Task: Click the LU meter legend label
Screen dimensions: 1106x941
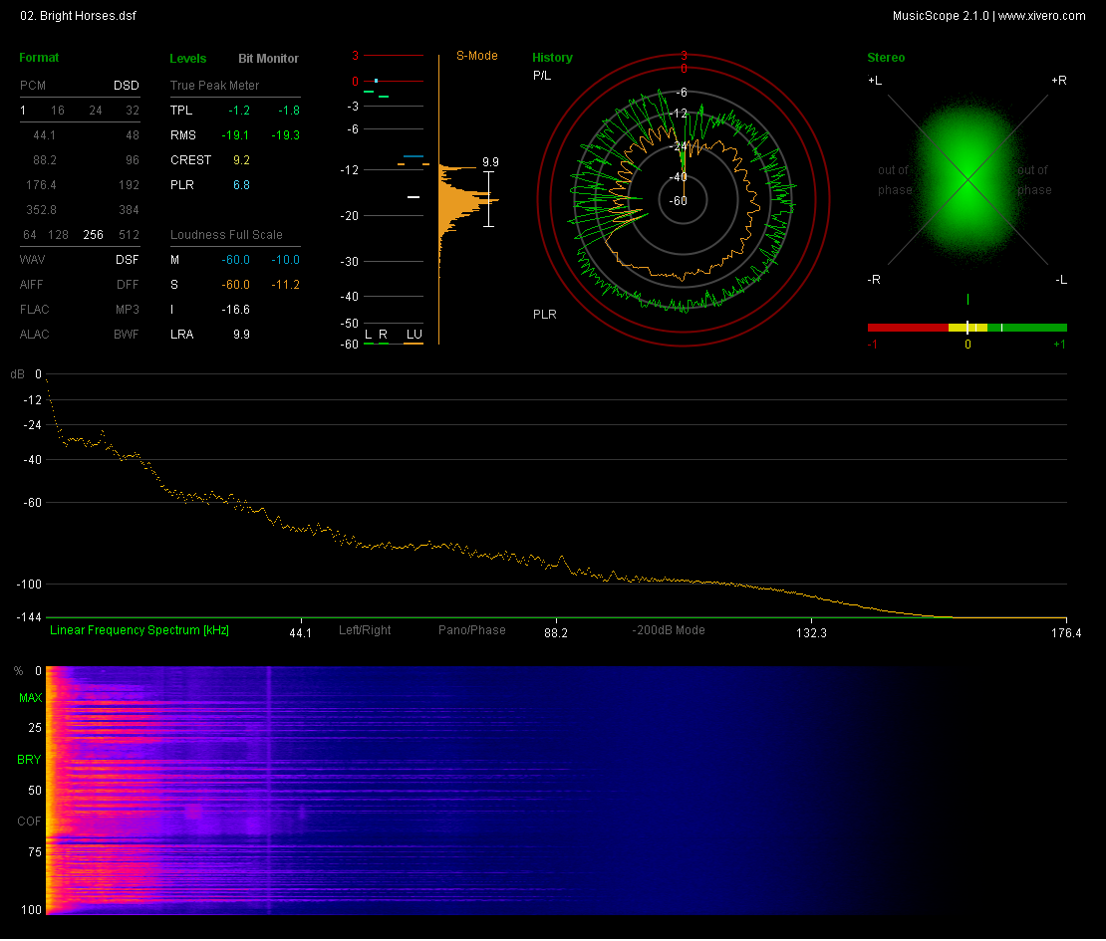Action: tap(413, 334)
